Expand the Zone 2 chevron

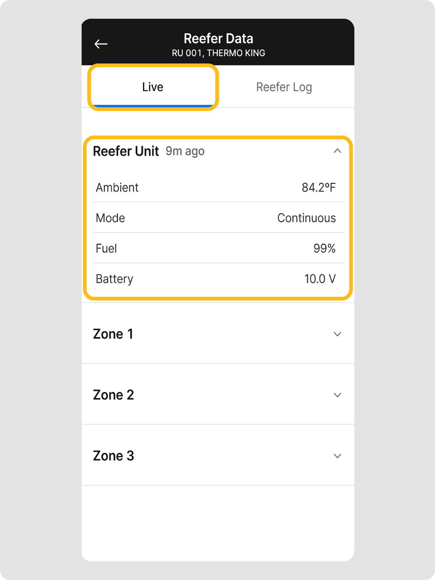337,395
